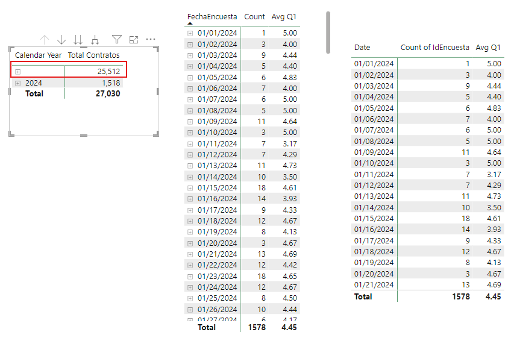The height and width of the screenshot is (338, 517).
Task: Sort by the FechaEncuesta column header
Action: 212,17
